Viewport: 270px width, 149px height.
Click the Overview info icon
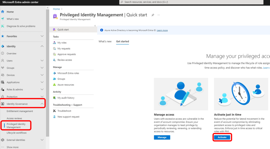tap(3, 53)
